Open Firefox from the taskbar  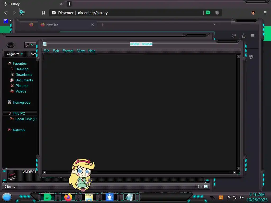(68, 197)
